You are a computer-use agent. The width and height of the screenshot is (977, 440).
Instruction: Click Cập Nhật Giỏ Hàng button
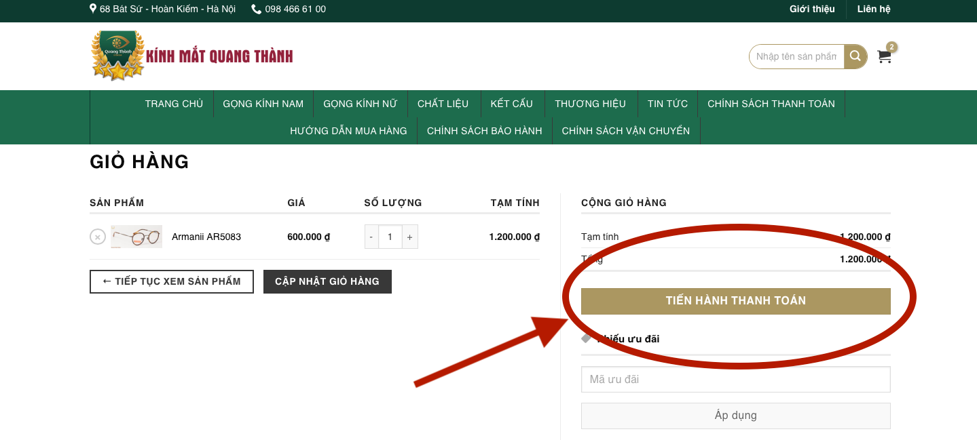click(327, 281)
